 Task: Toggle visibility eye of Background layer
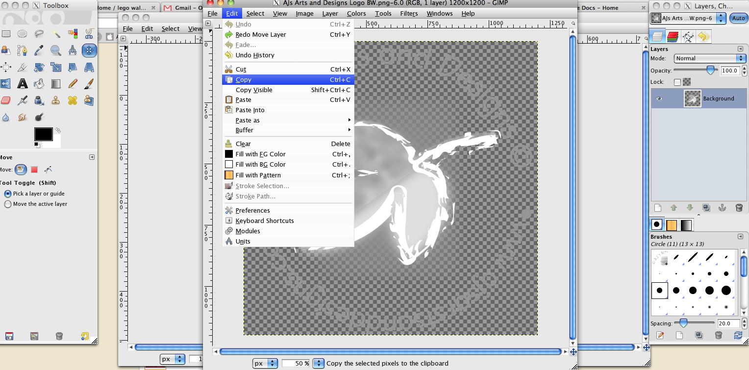[x=659, y=99]
